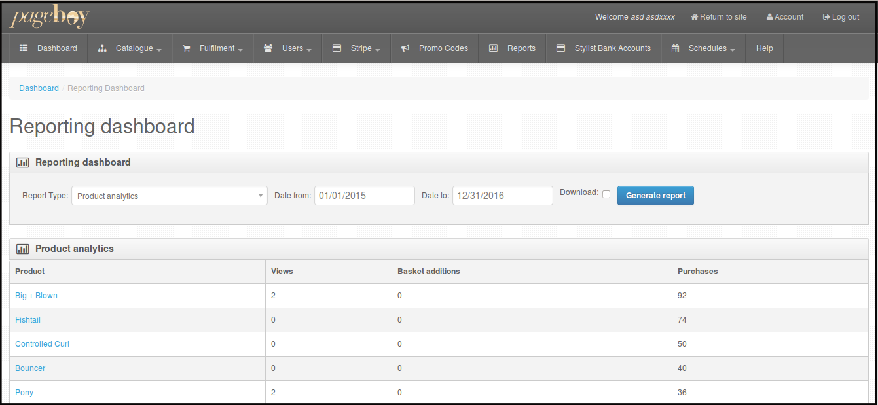Viewport: 878px width, 405px height.
Task: Click the 36 purchases value for Pony
Action: [x=682, y=393]
